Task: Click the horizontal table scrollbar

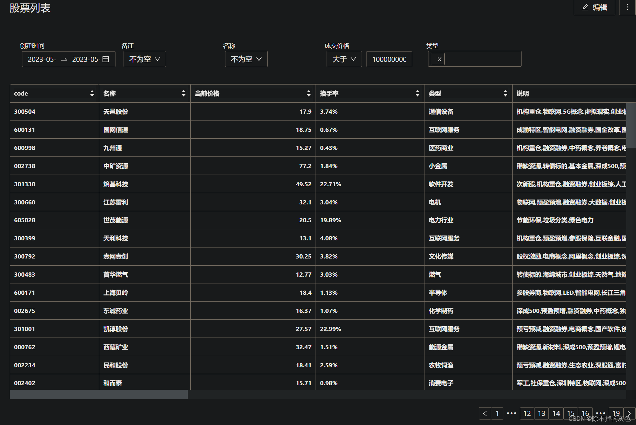Action: tap(99, 394)
